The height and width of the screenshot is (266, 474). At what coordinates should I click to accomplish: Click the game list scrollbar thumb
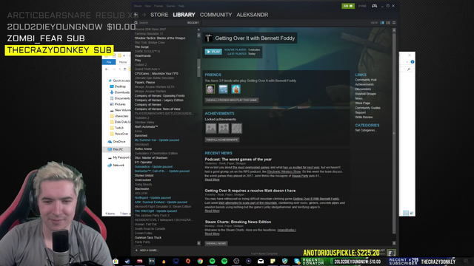[x=198, y=67]
